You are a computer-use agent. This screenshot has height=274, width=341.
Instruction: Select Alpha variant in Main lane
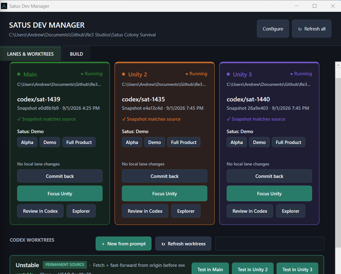27,142
